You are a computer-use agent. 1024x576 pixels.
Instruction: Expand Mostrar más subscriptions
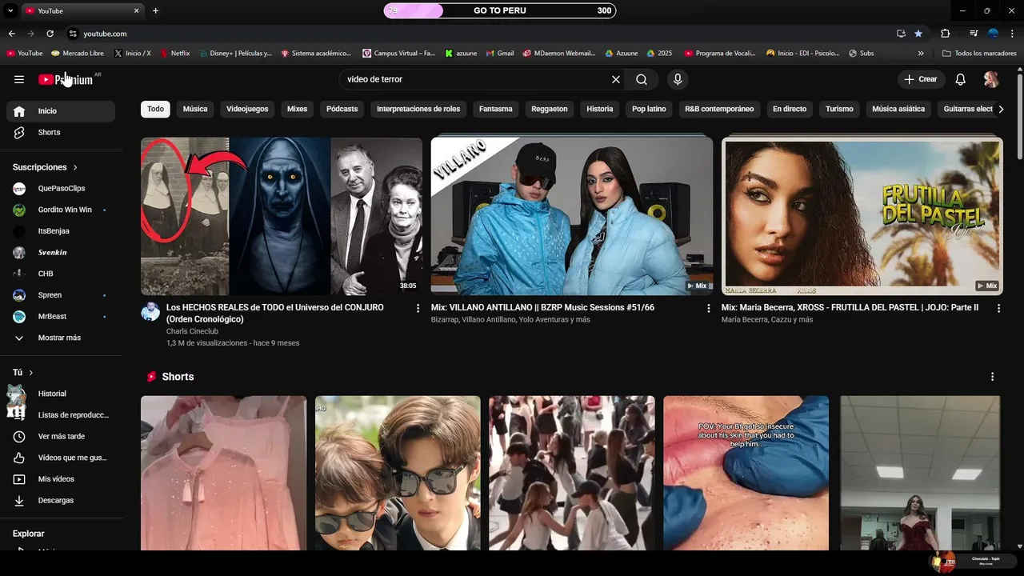[61, 338]
